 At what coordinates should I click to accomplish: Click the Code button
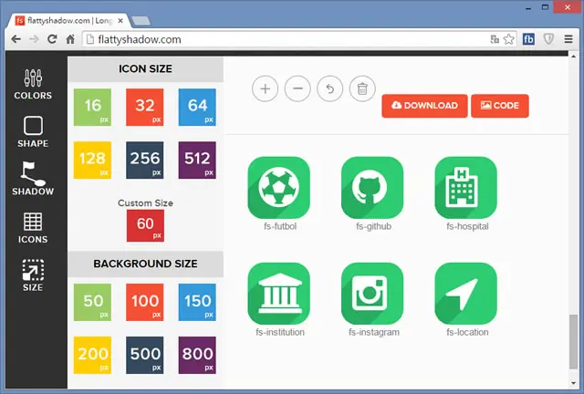point(500,106)
